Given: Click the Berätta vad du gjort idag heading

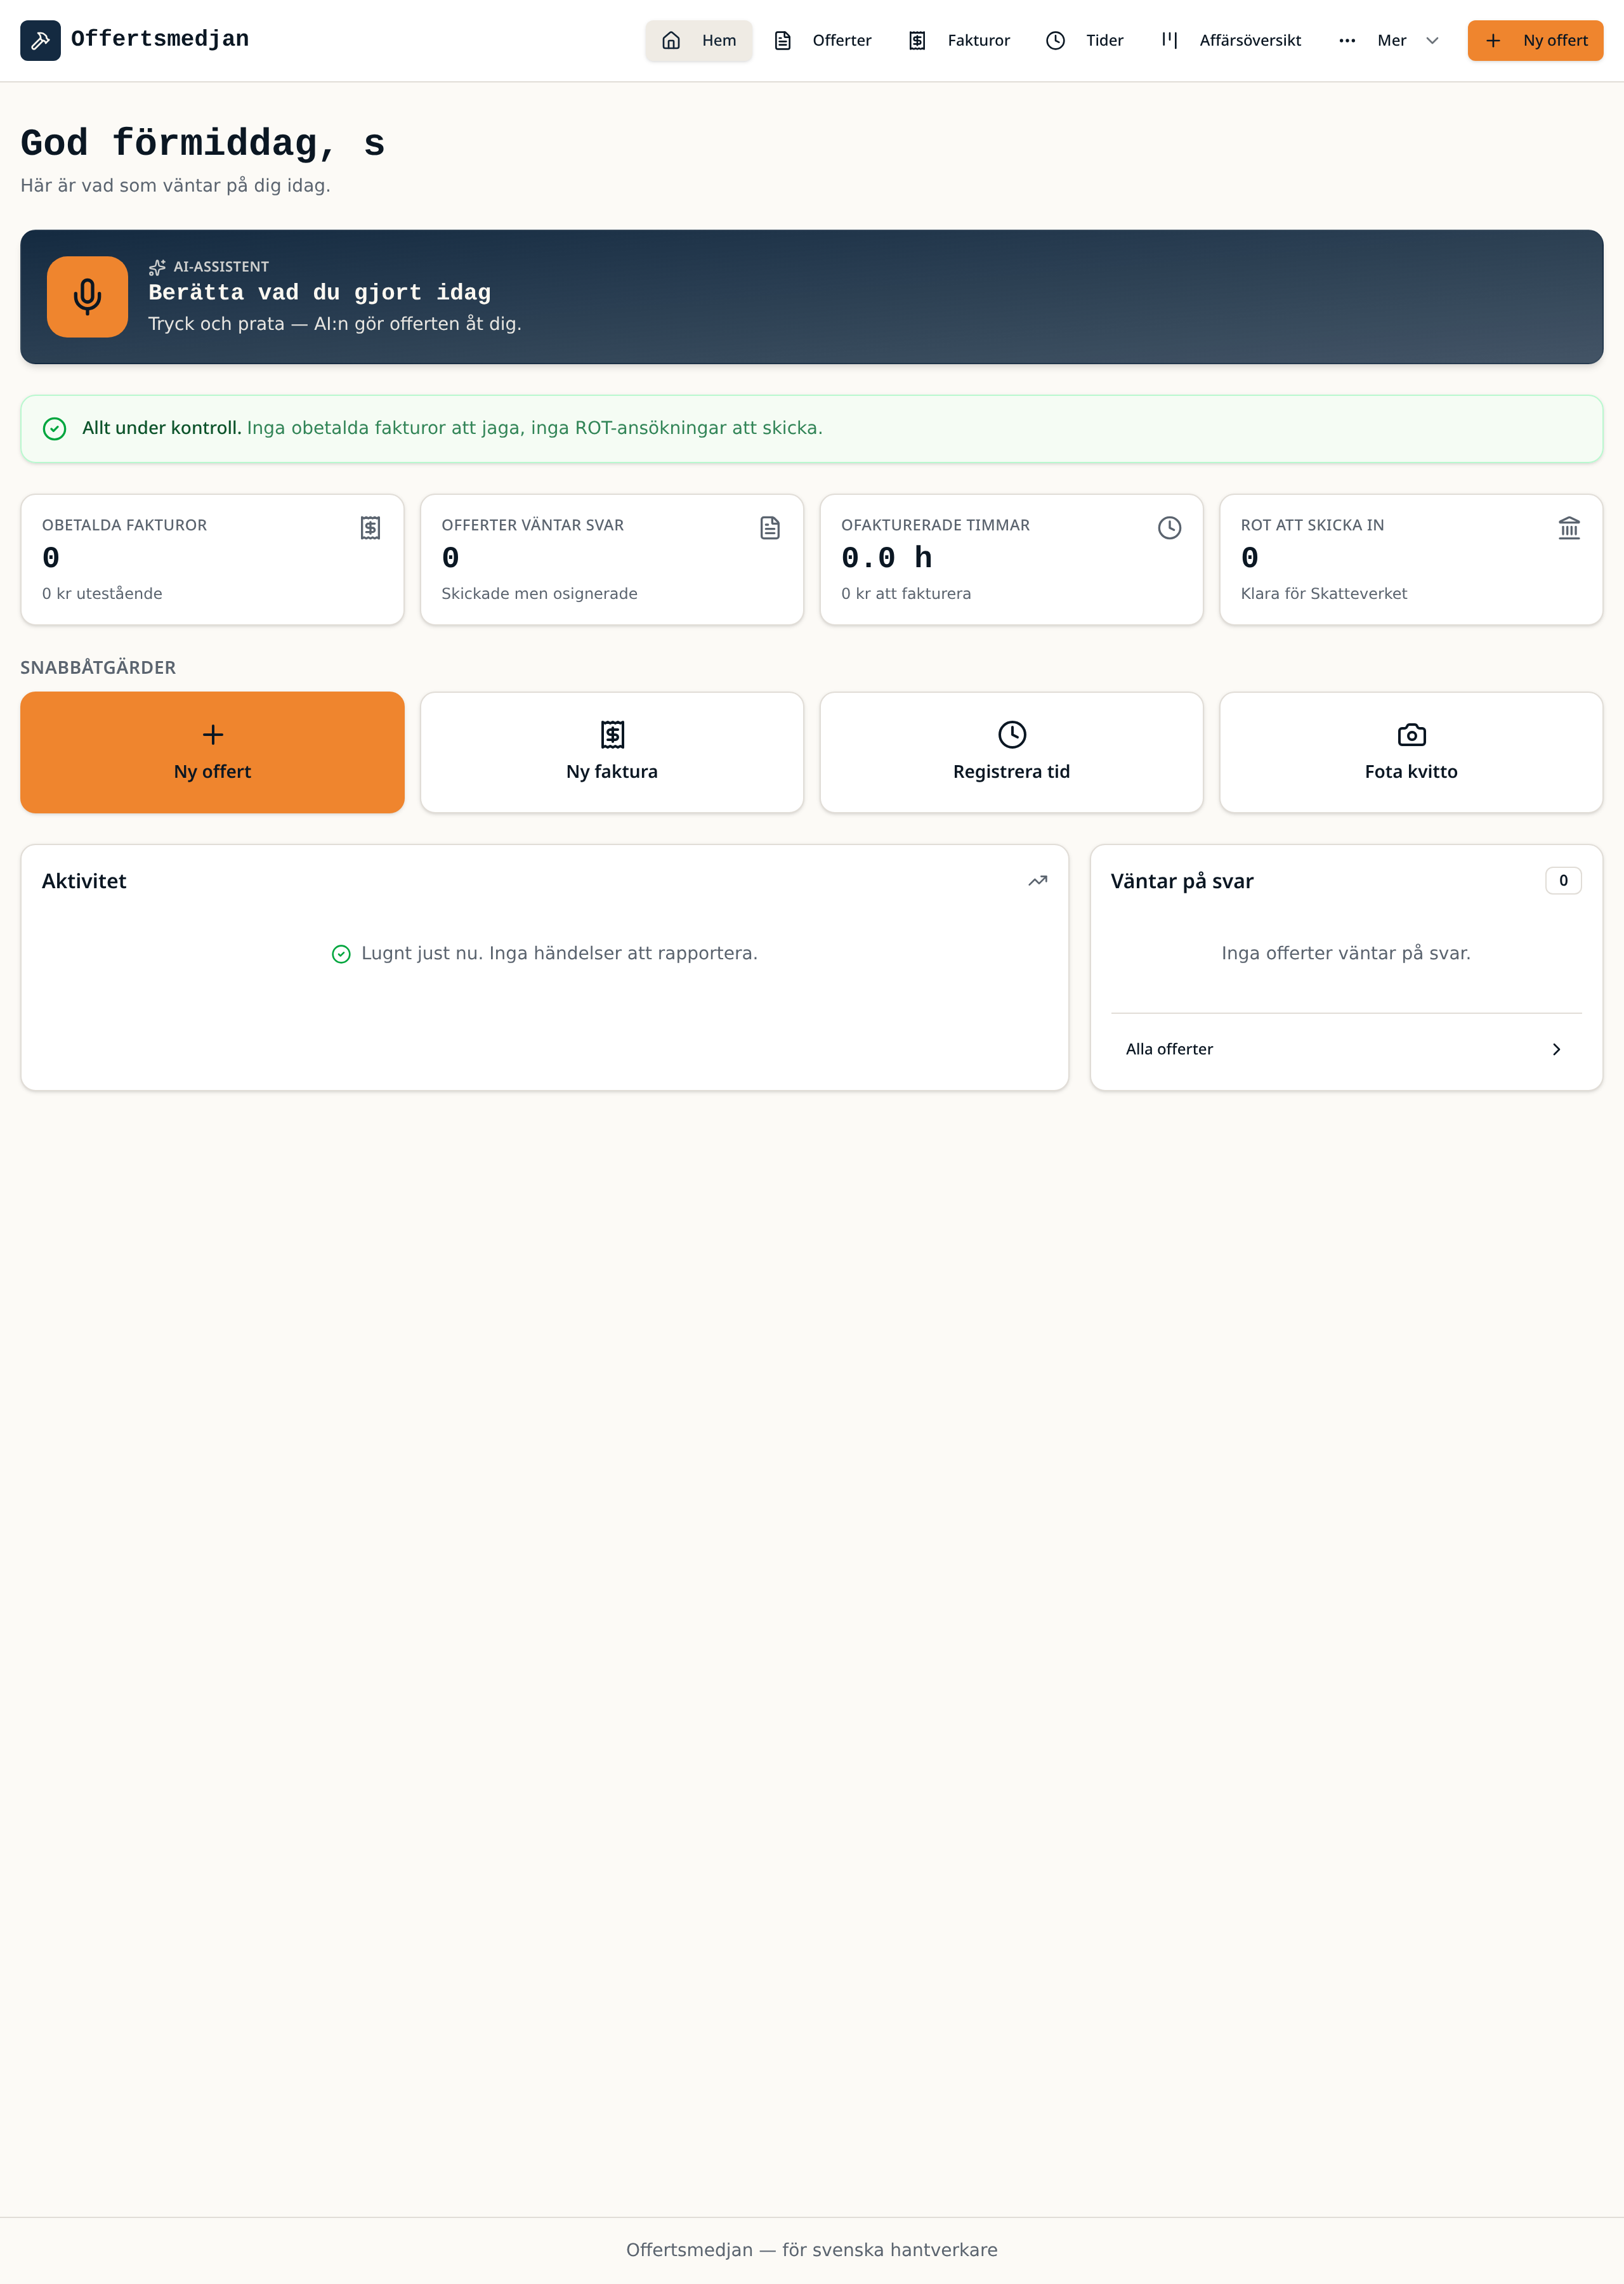Looking at the screenshot, I should pos(320,293).
